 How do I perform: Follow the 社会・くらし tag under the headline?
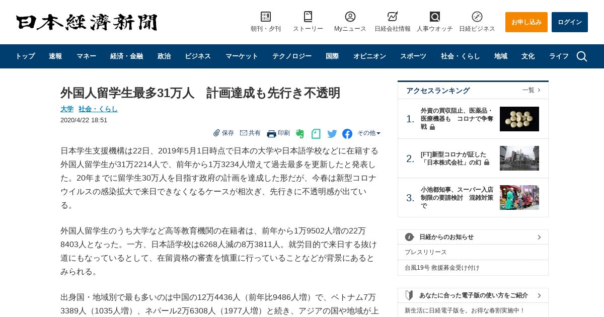tap(98, 109)
